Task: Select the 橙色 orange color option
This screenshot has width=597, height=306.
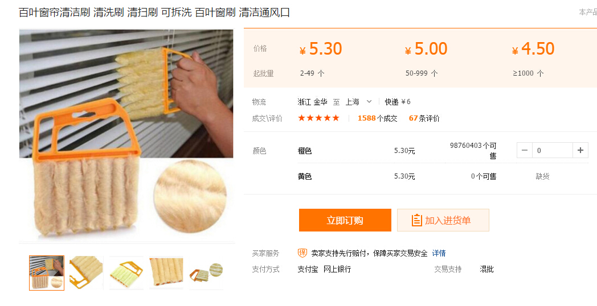Action: (x=305, y=151)
